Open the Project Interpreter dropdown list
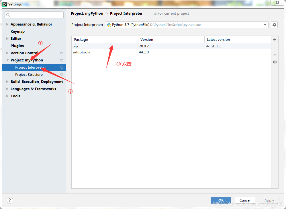Viewport: 286px width, 209px height. coord(265,25)
